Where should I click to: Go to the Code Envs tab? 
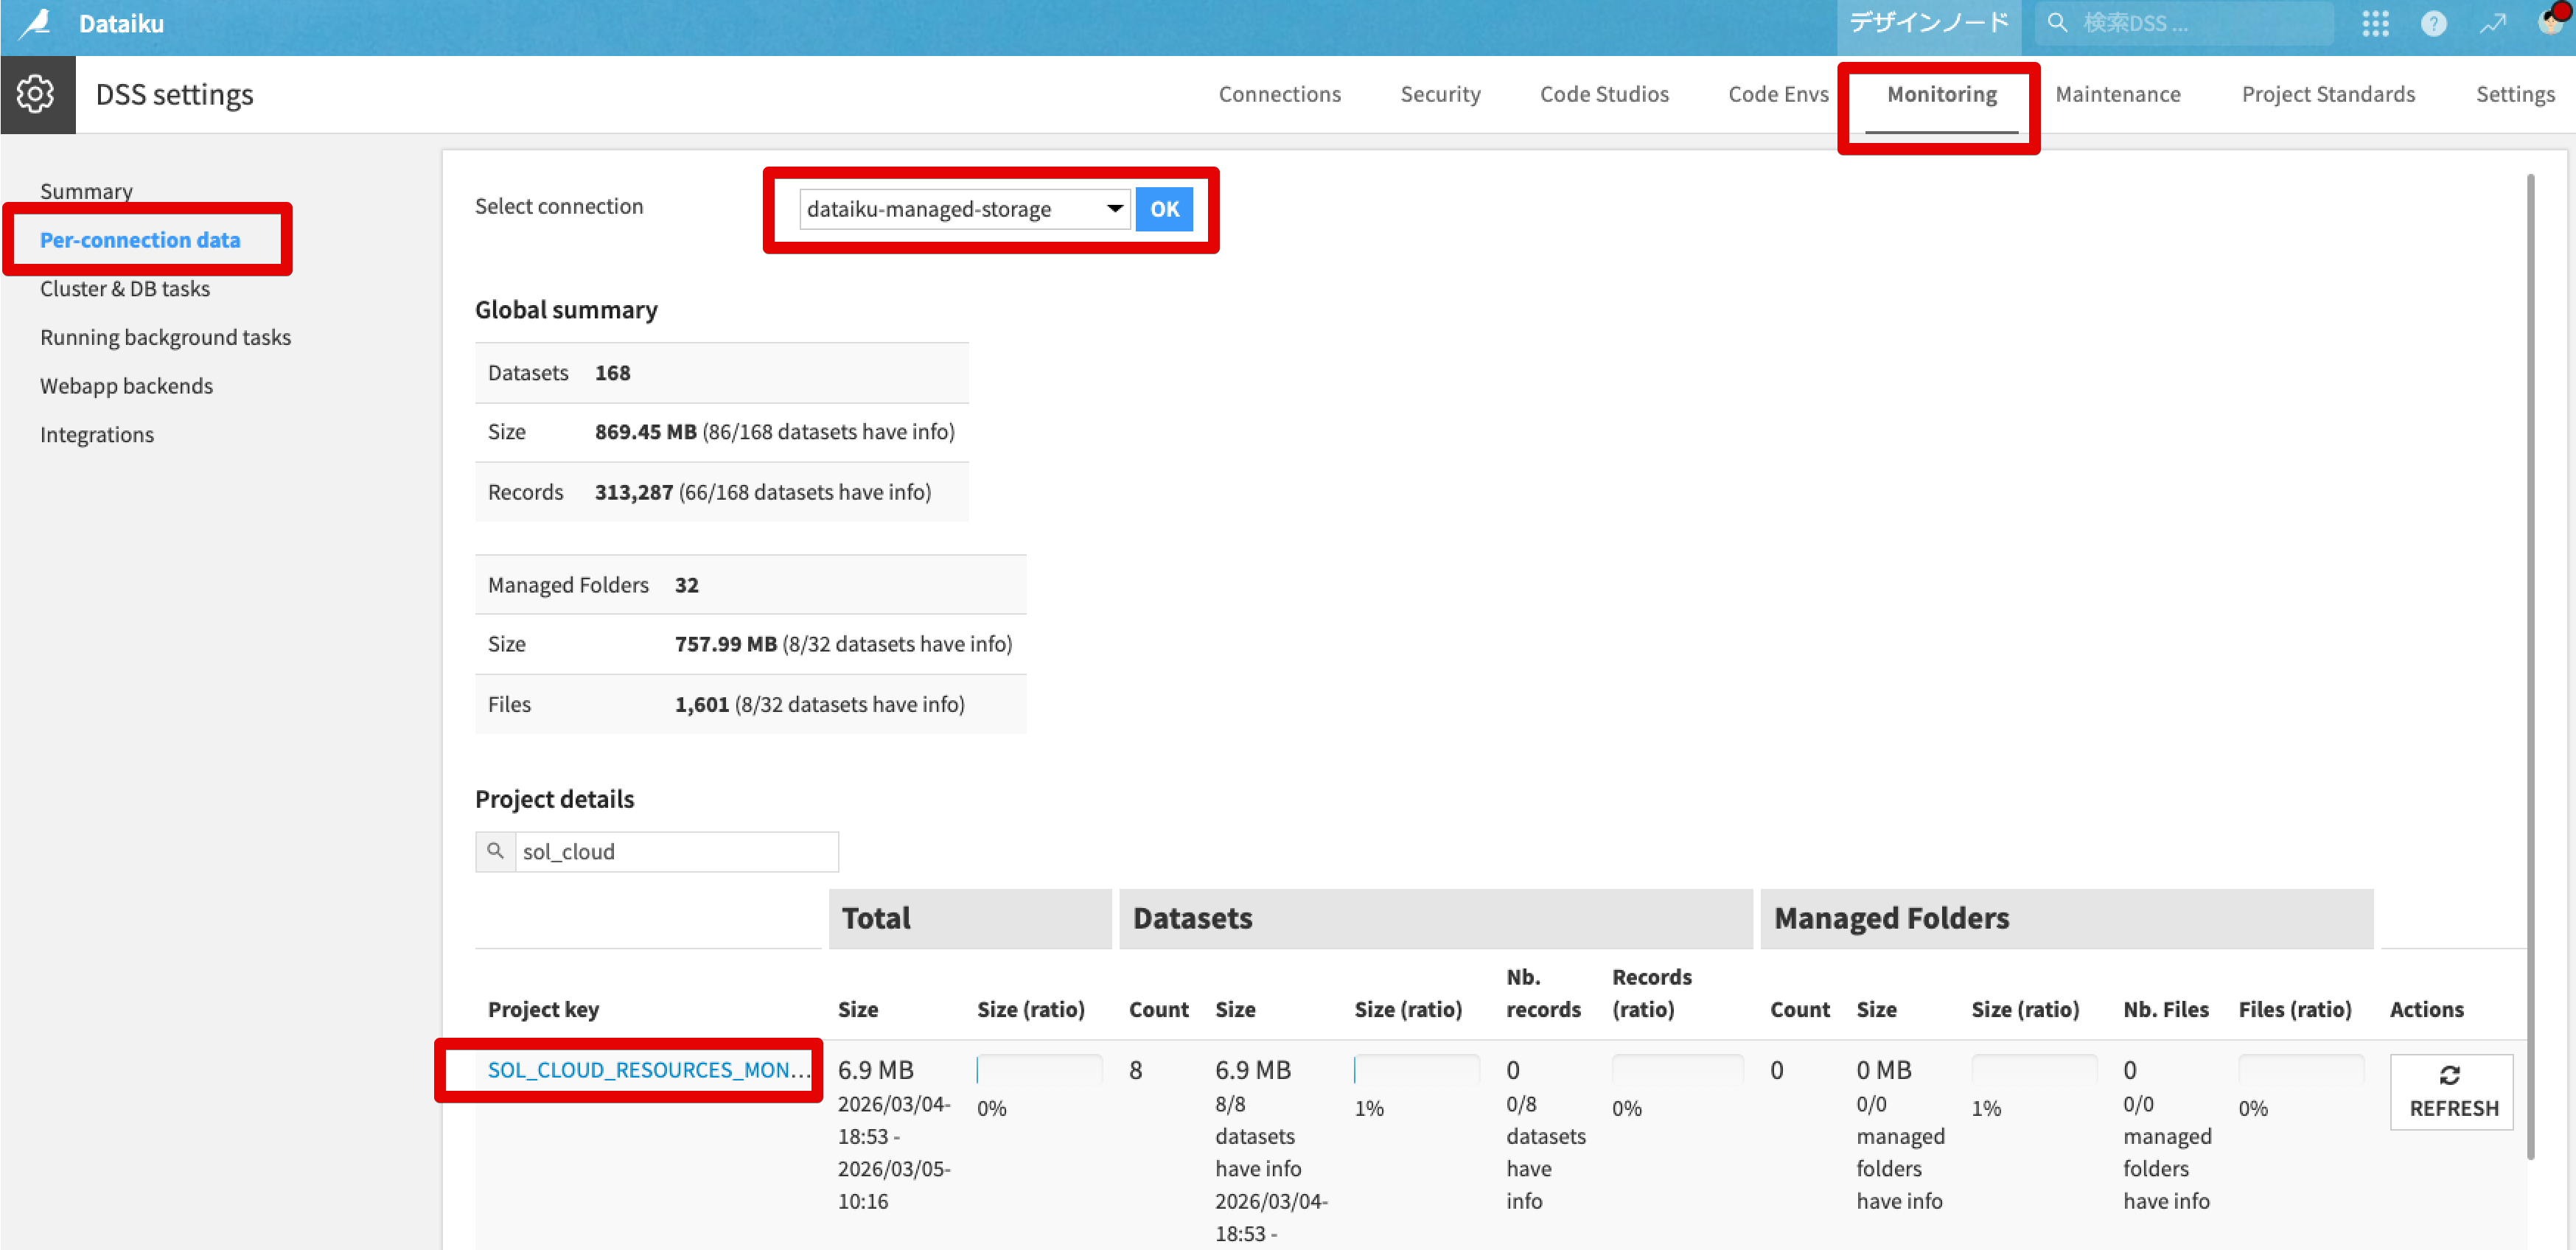coord(1777,94)
